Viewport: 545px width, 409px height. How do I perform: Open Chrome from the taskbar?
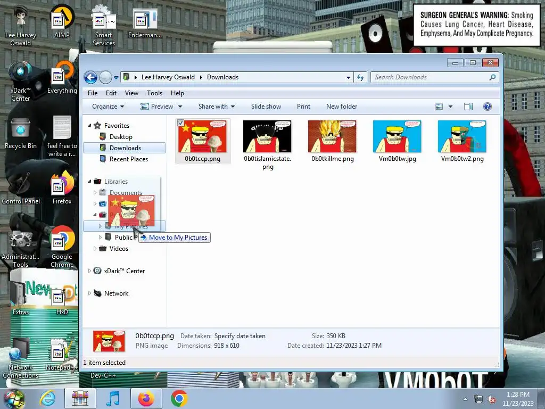(x=179, y=398)
